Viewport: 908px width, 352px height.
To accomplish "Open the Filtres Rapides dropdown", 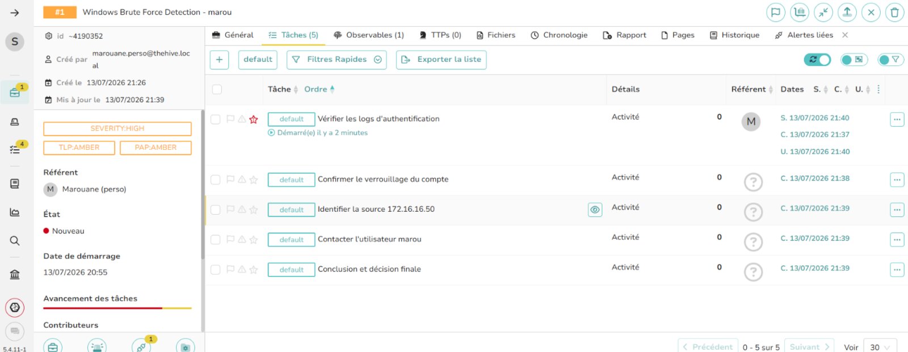I will (337, 60).
